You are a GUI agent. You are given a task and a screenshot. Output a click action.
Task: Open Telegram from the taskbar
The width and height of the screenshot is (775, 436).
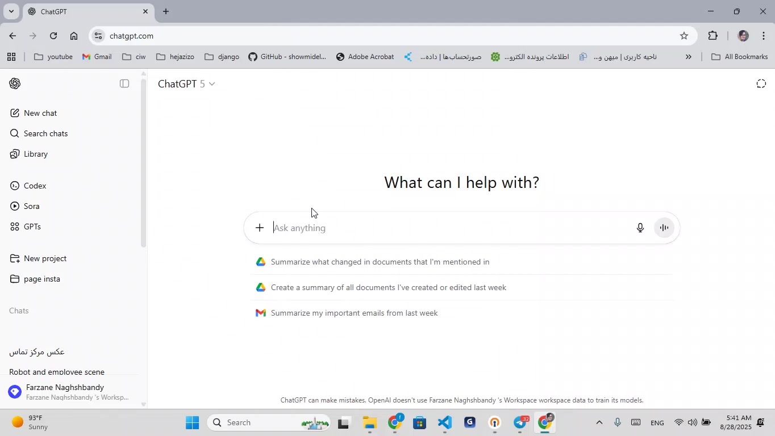[520, 422]
